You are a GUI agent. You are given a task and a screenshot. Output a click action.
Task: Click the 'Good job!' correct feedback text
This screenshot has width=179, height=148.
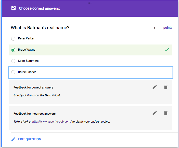click(x=37, y=95)
